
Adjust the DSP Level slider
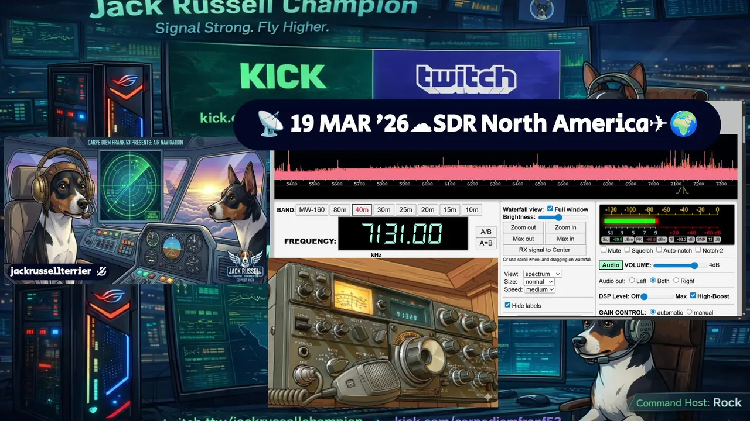[657, 296]
